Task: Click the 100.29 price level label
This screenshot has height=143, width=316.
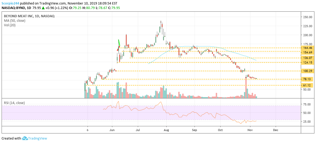Action: pyautogui.click(x=307, y=71)
